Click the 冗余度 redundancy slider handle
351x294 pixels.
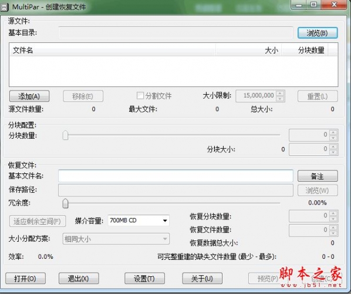(x=65, y=203)
